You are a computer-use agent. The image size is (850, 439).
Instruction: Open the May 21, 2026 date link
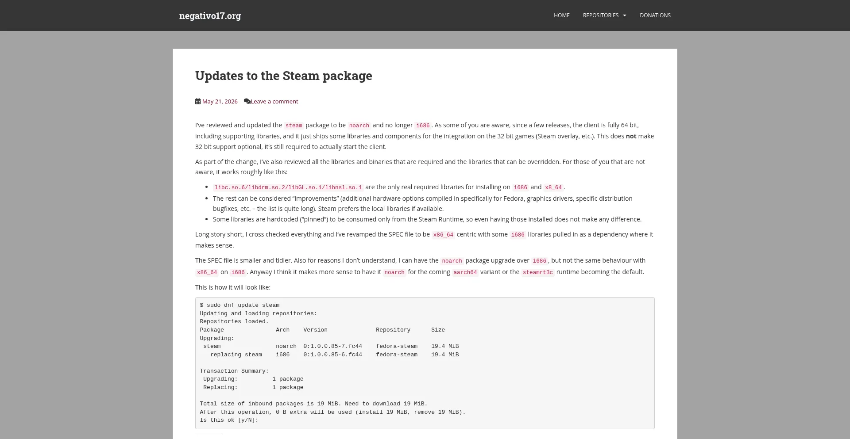coord(220,102)
